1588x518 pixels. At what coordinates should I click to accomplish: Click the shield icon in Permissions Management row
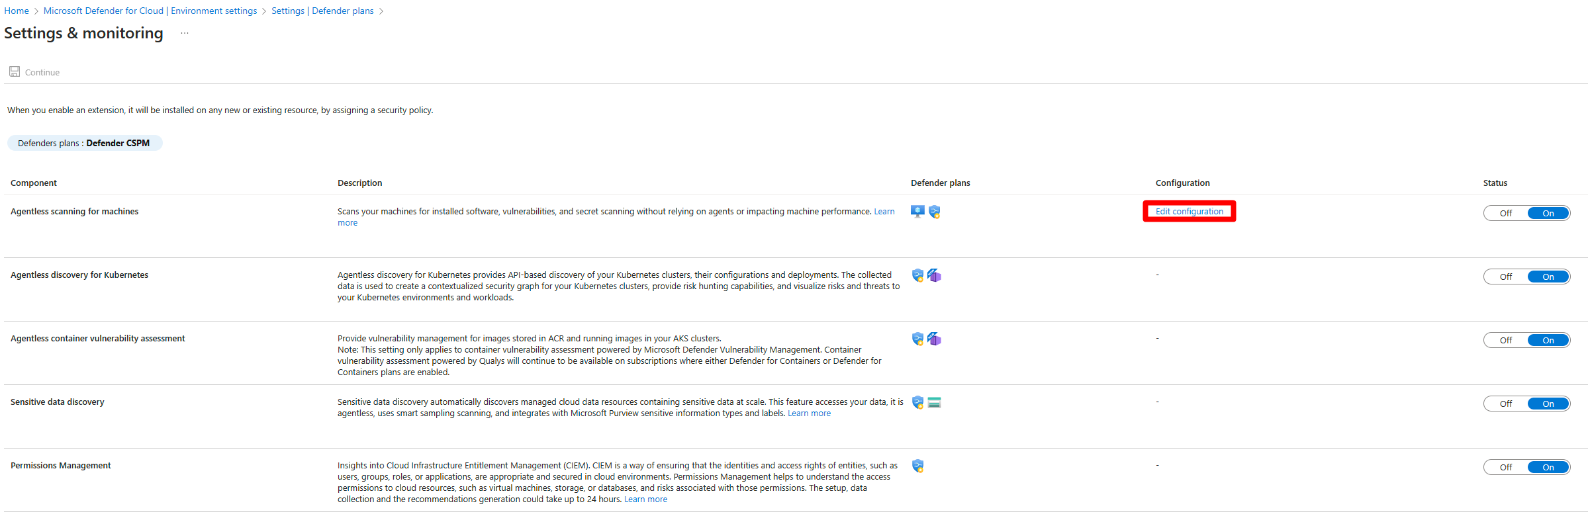(x=917, y=466)
